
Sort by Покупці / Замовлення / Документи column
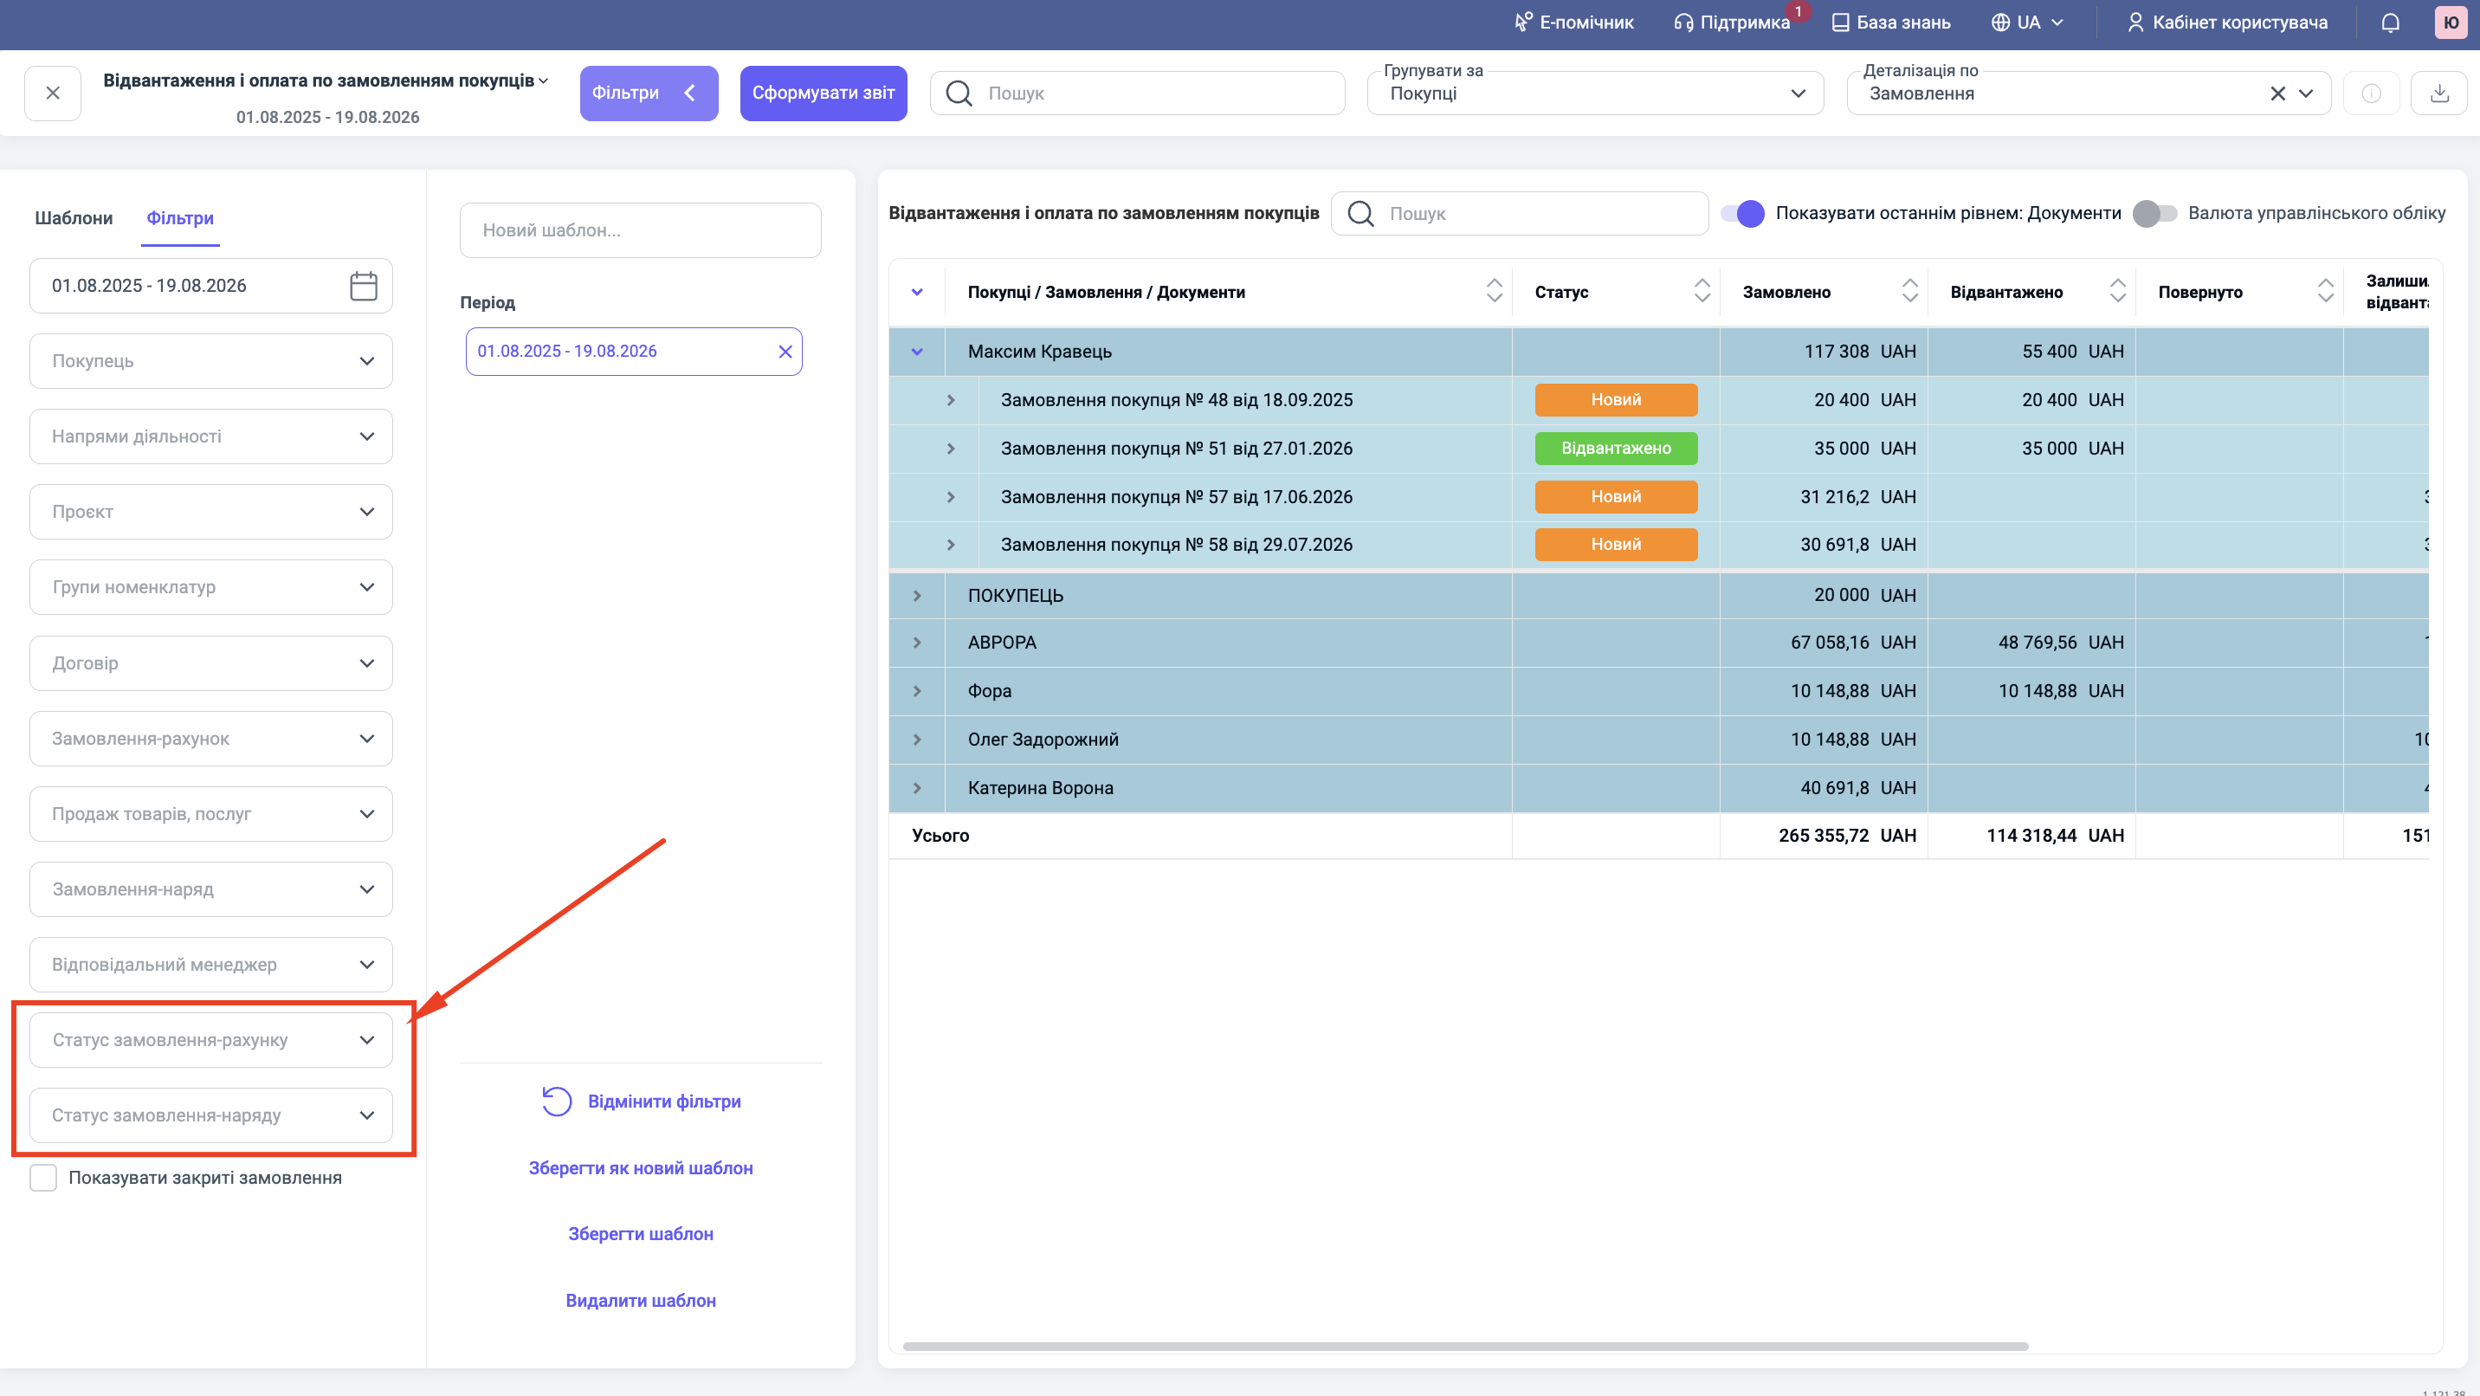pyautogui.click(x=1495, y=291)
